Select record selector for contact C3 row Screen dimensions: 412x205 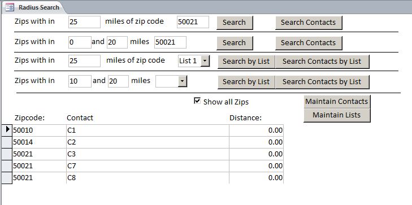(x=7, y=154)
